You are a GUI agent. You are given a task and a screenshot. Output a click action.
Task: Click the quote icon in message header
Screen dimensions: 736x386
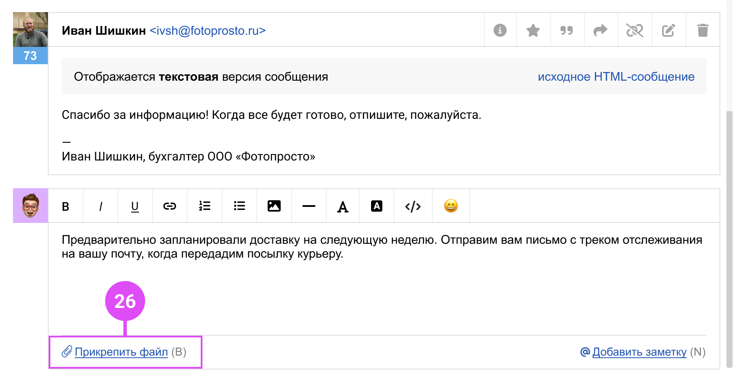click(567, 30)
